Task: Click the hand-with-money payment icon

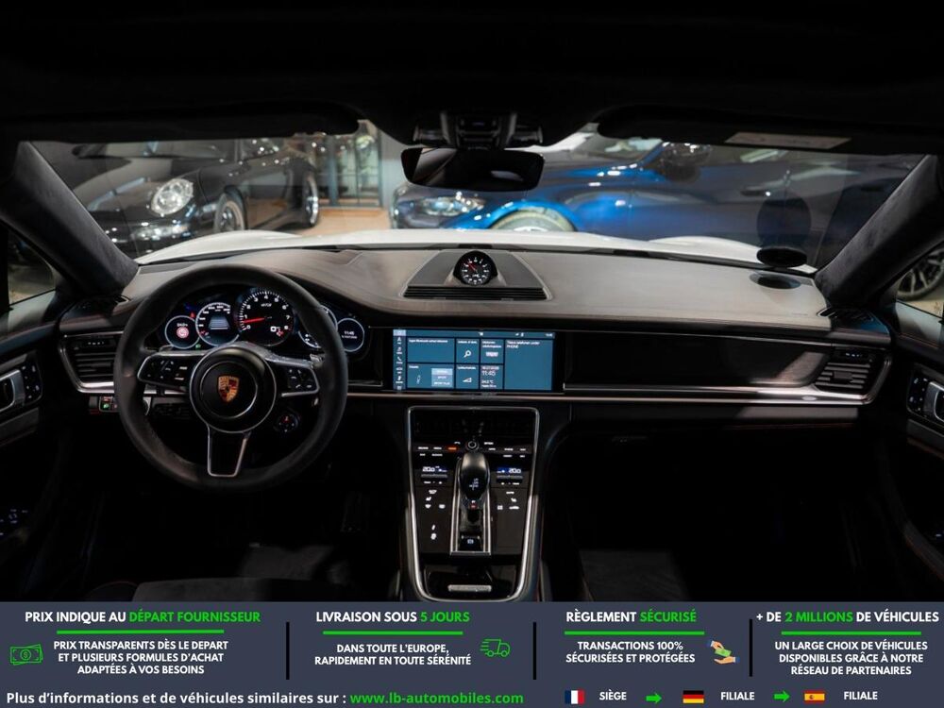Action: pos(722,652)
